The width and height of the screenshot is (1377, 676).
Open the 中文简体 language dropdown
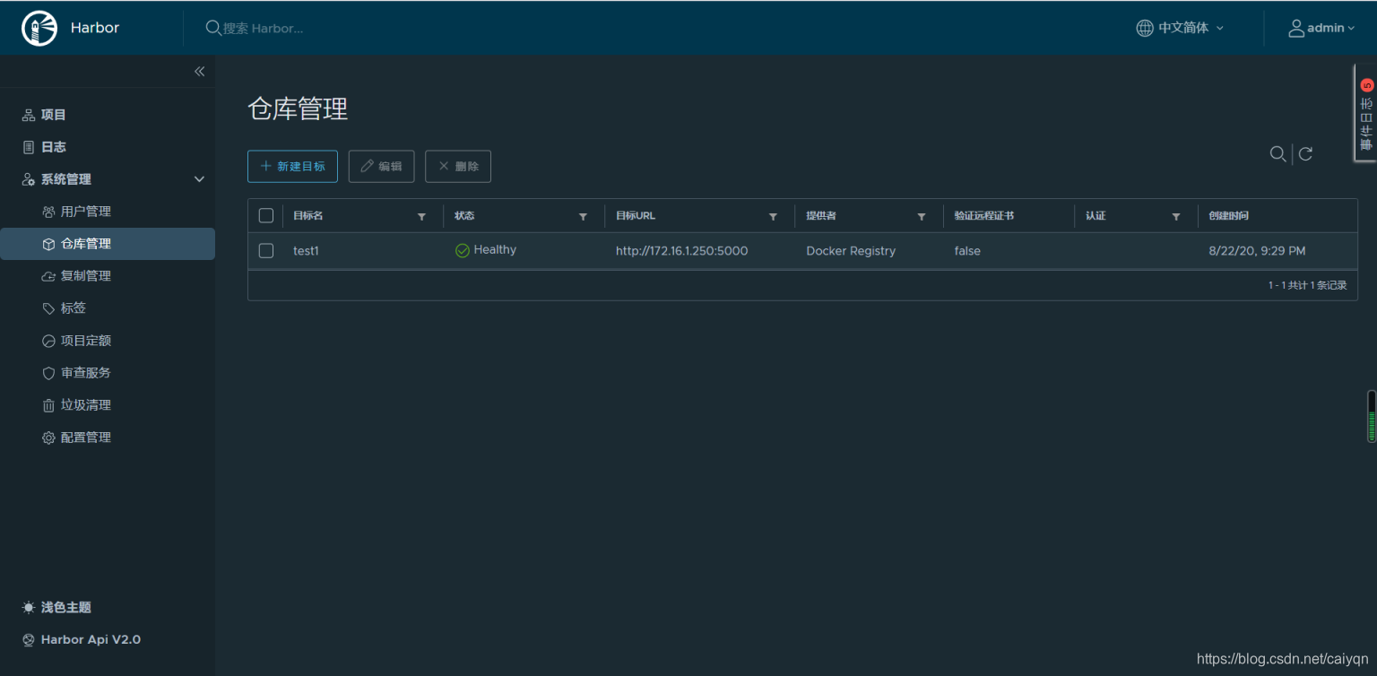(x=1180, y=28)
